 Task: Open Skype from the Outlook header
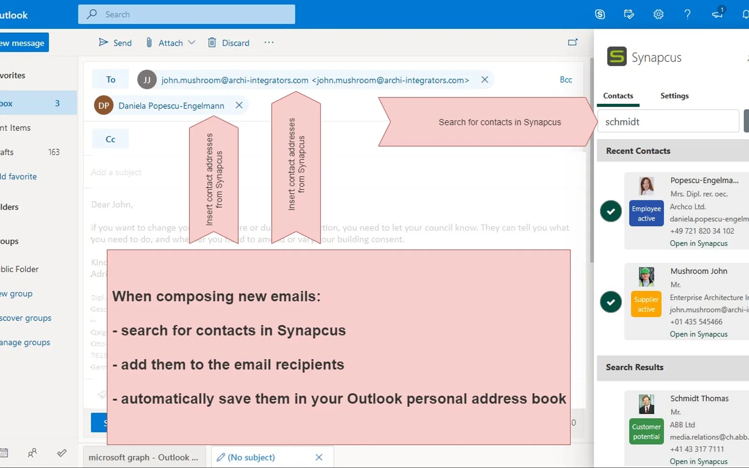(x=600, y=15)
